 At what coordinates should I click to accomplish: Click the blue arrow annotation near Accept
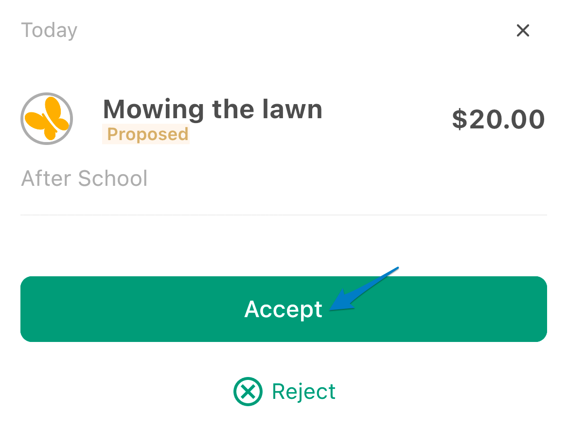coord(363,289)
